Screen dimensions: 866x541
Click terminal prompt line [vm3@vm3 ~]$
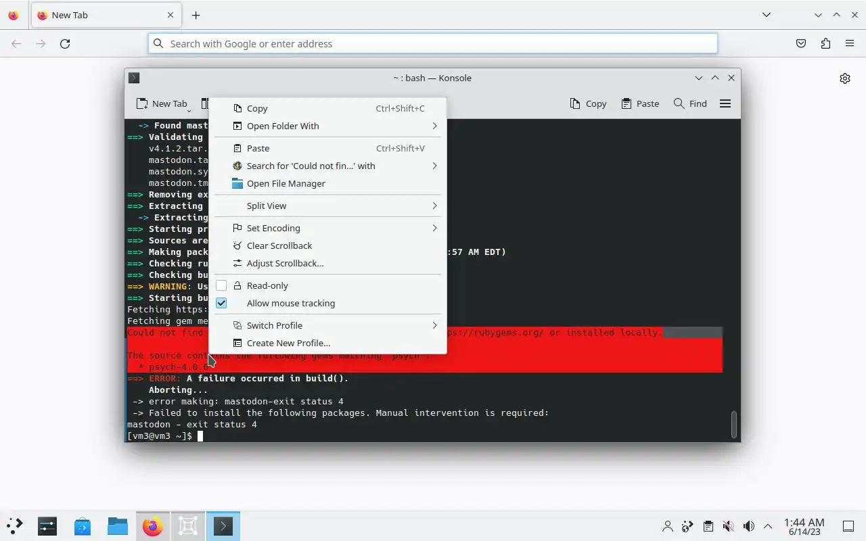click(x=160, y=436)
